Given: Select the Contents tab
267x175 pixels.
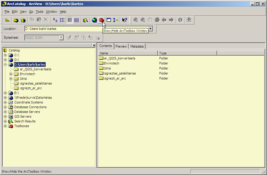Looking at the screenshot, I should pos(105,46).
